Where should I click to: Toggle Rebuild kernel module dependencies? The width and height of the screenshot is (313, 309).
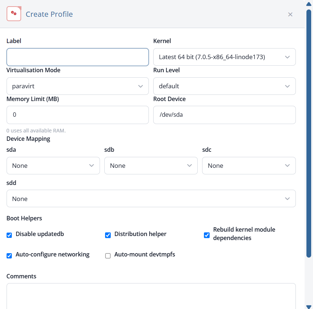coord(206,235)
